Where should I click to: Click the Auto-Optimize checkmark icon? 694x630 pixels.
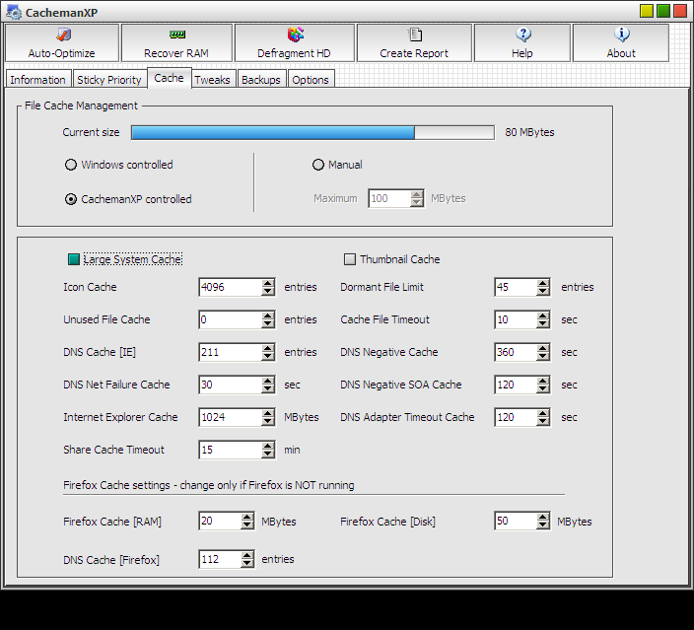coord(64,35)
